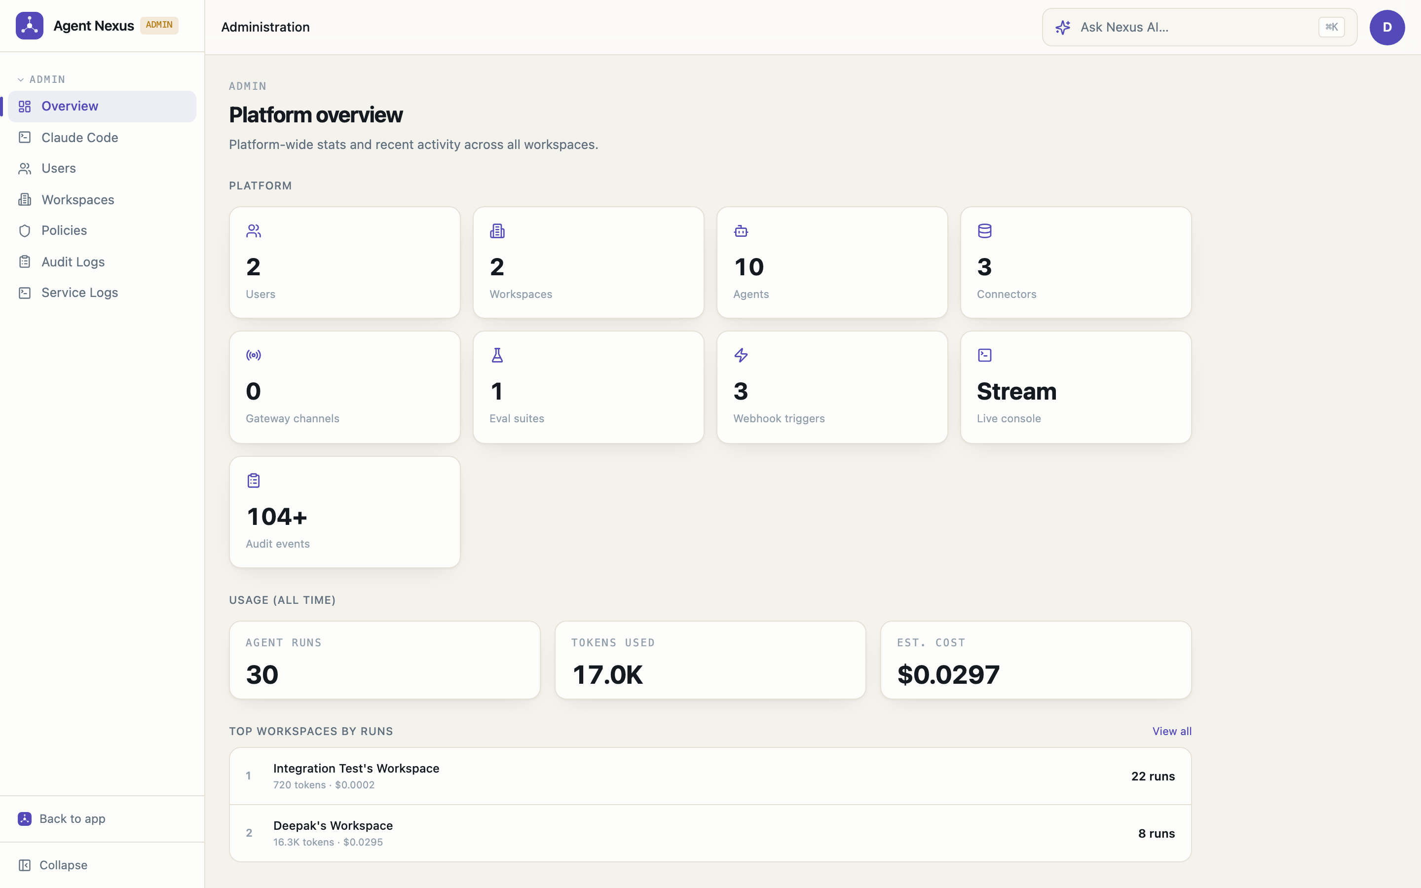Open the 104+ Audit events card
Screen dimensions: 1421x888
tap(345, 512)
